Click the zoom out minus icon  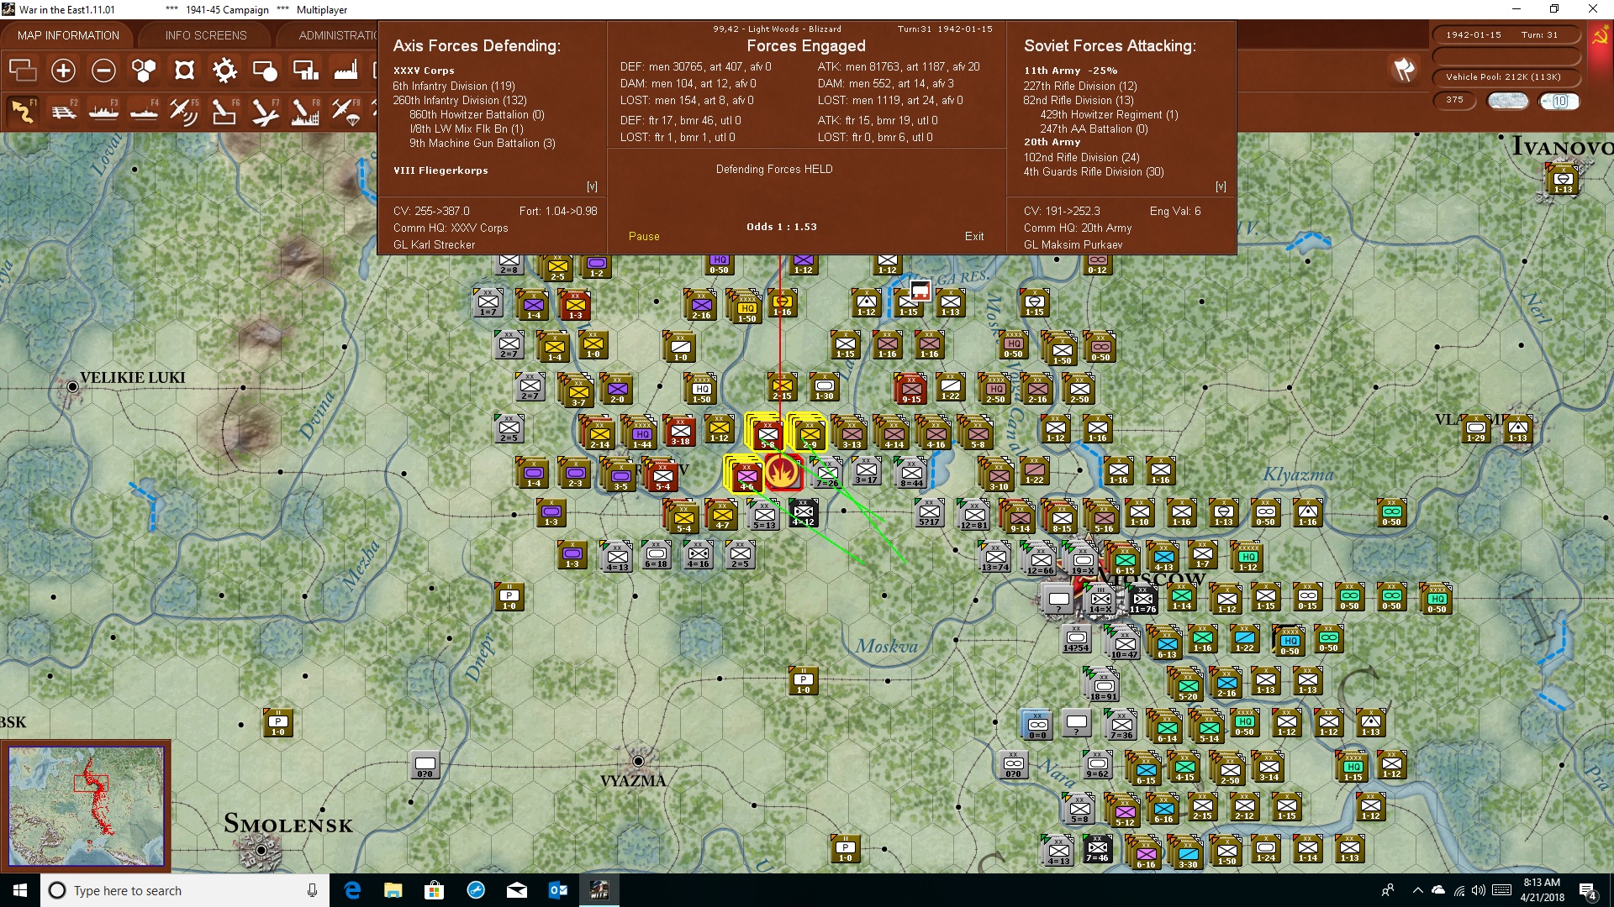[103, 71]
